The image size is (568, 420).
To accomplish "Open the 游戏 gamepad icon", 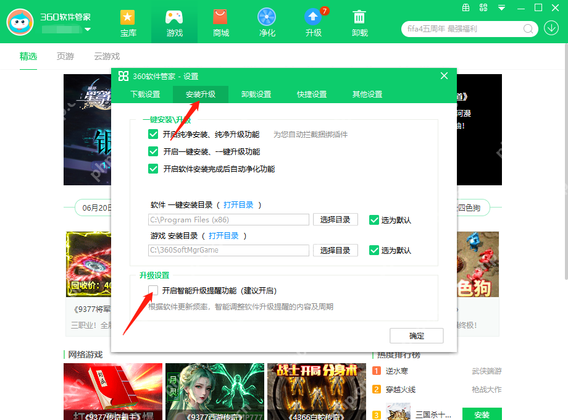I will tap(174, 17).
